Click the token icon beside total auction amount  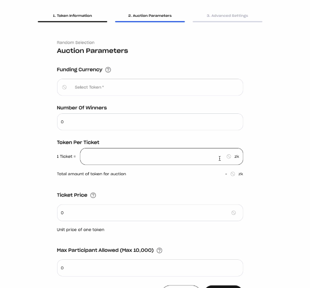pyautogui.click(x=233, y=174)
